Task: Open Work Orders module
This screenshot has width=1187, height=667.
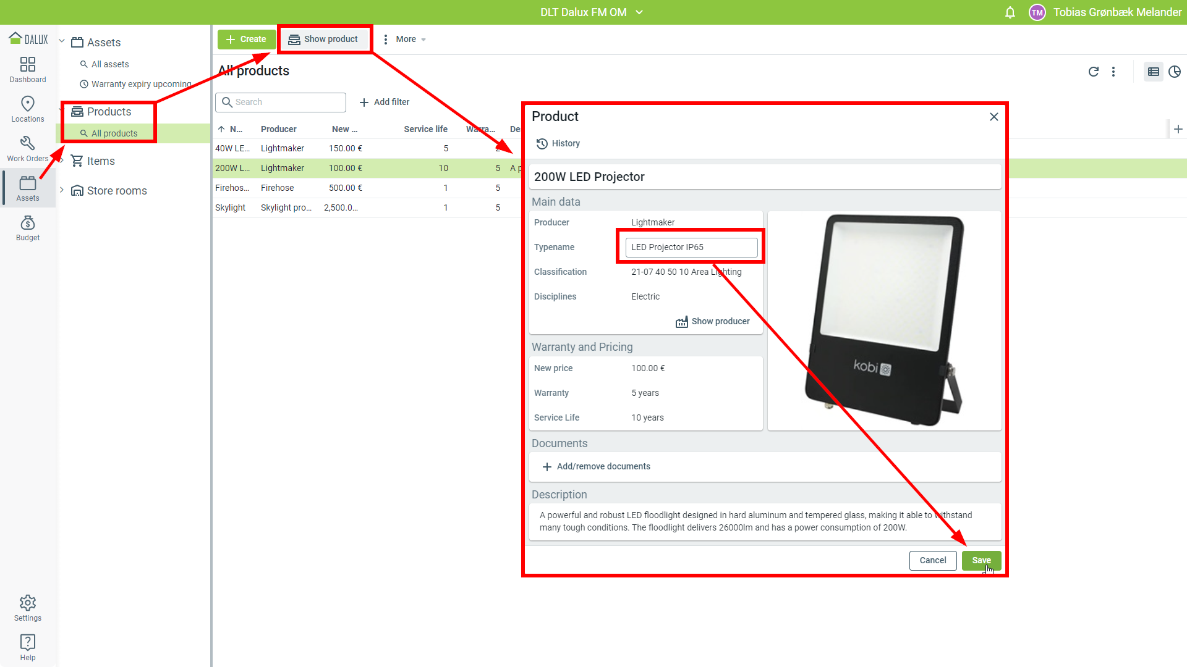Action: (x=28, y=148)
